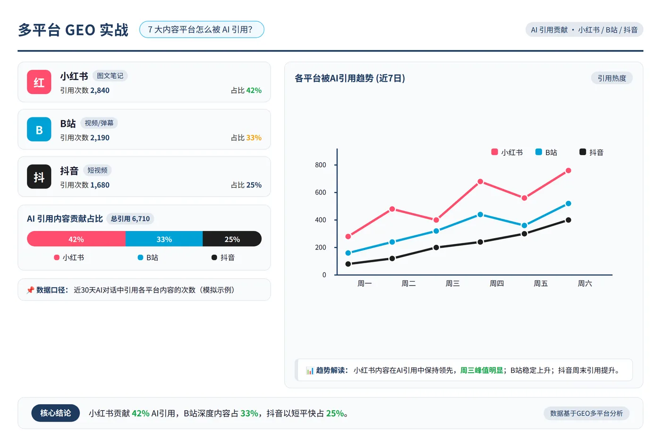The height and width of the screenshot is (440, 661).
Task: Click the 周四 label on the x-axis
Action: coord(497,283)
